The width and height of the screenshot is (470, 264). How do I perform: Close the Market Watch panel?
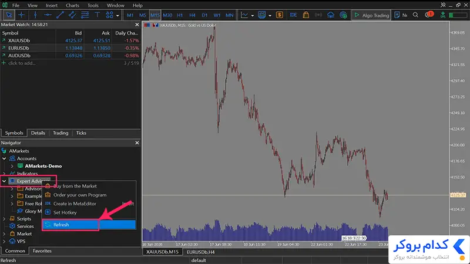pos(137,25)
